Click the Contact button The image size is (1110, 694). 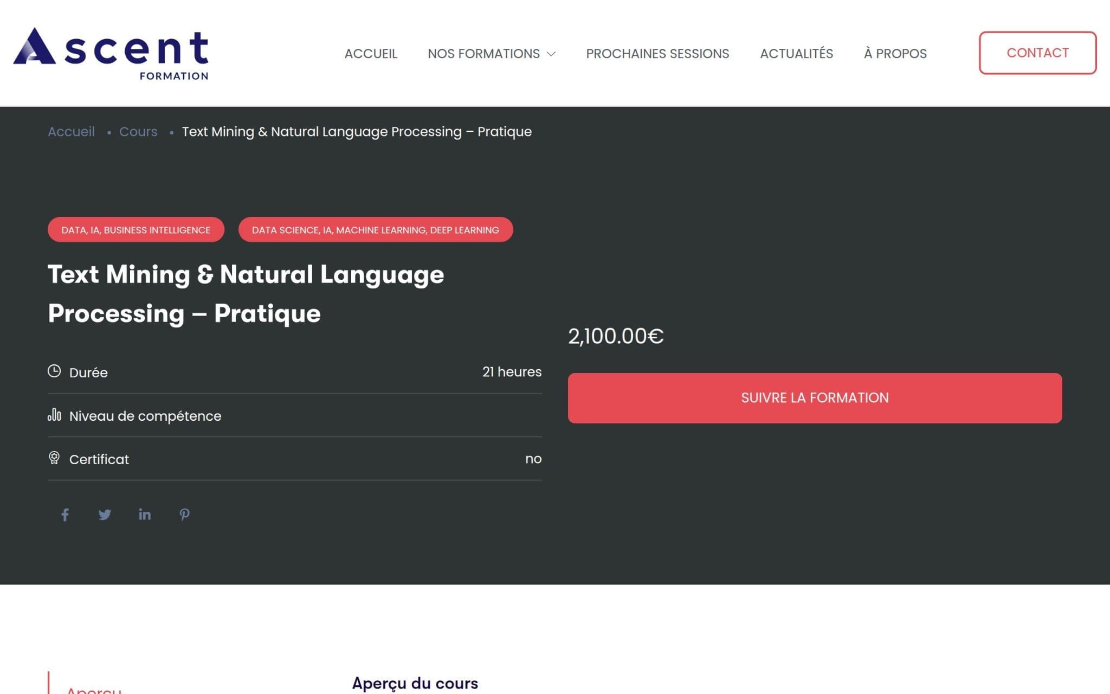coord(1037,53)
